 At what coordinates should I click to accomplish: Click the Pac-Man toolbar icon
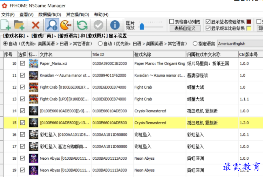66,25
